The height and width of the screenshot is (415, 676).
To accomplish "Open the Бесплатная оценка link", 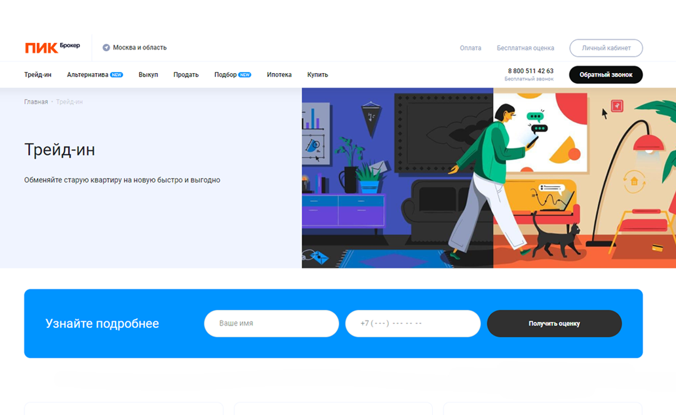I will click(526, 48).
